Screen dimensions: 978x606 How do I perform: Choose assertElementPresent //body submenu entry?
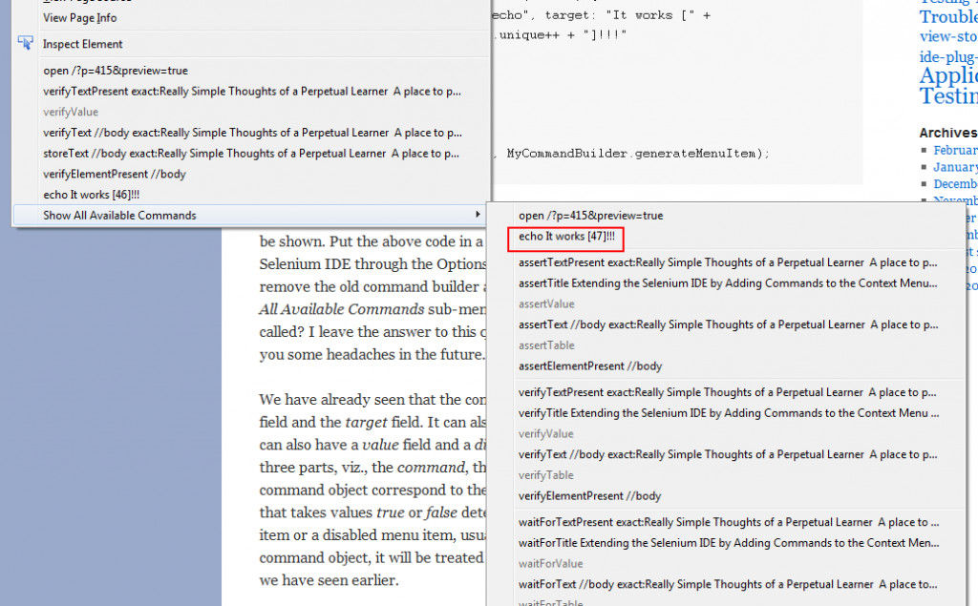pos(590,366)
